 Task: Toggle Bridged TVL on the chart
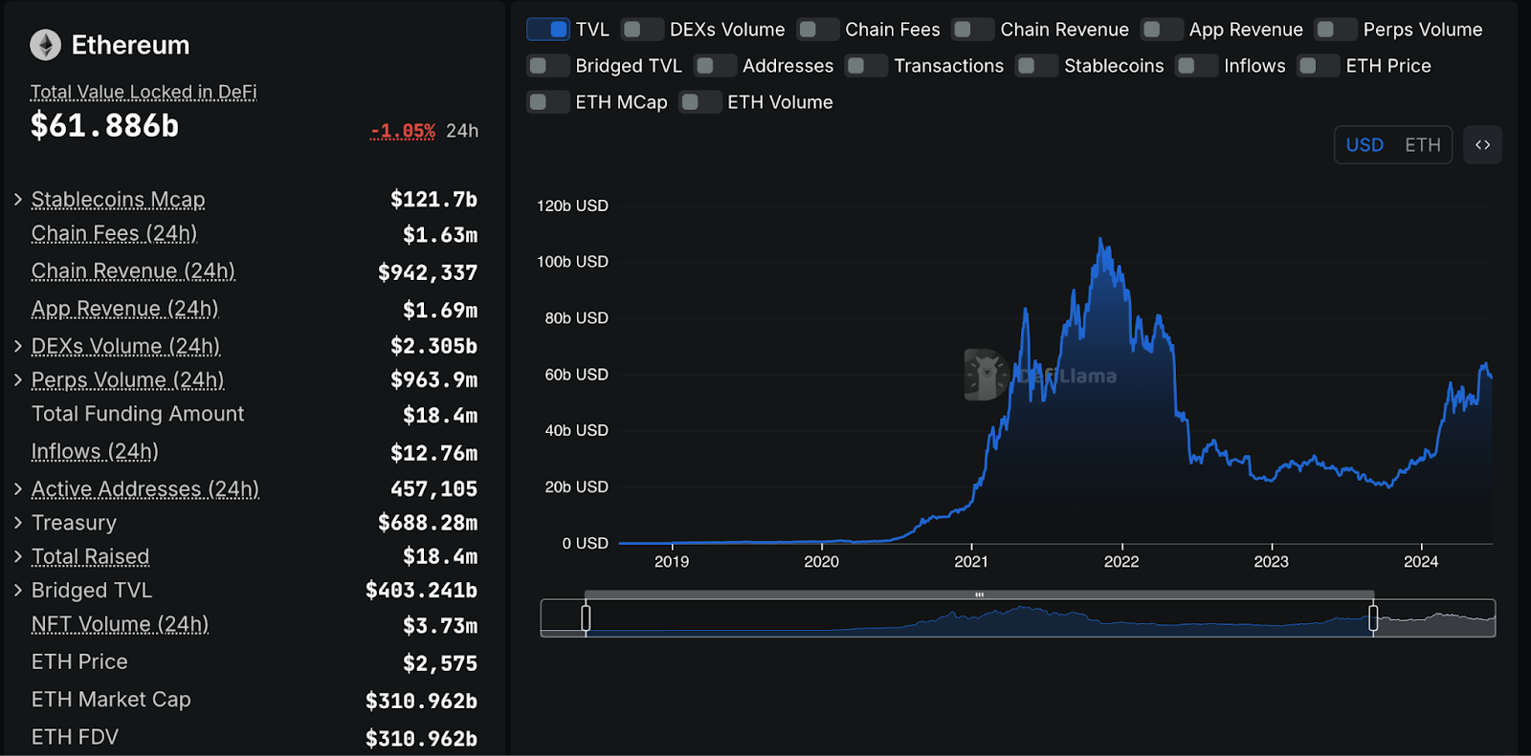(x=548, y=66)
